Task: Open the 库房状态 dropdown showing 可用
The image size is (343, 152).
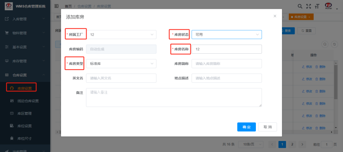Action: (x=227, y=34)
